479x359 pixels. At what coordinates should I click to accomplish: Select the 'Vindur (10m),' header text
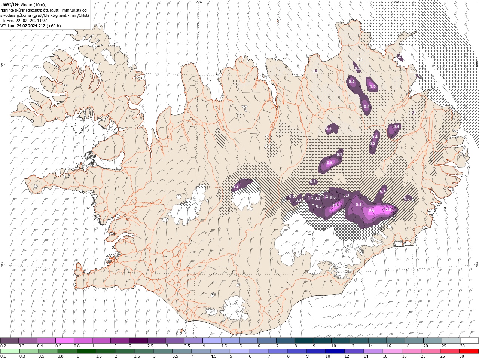[x=33, y=4]
